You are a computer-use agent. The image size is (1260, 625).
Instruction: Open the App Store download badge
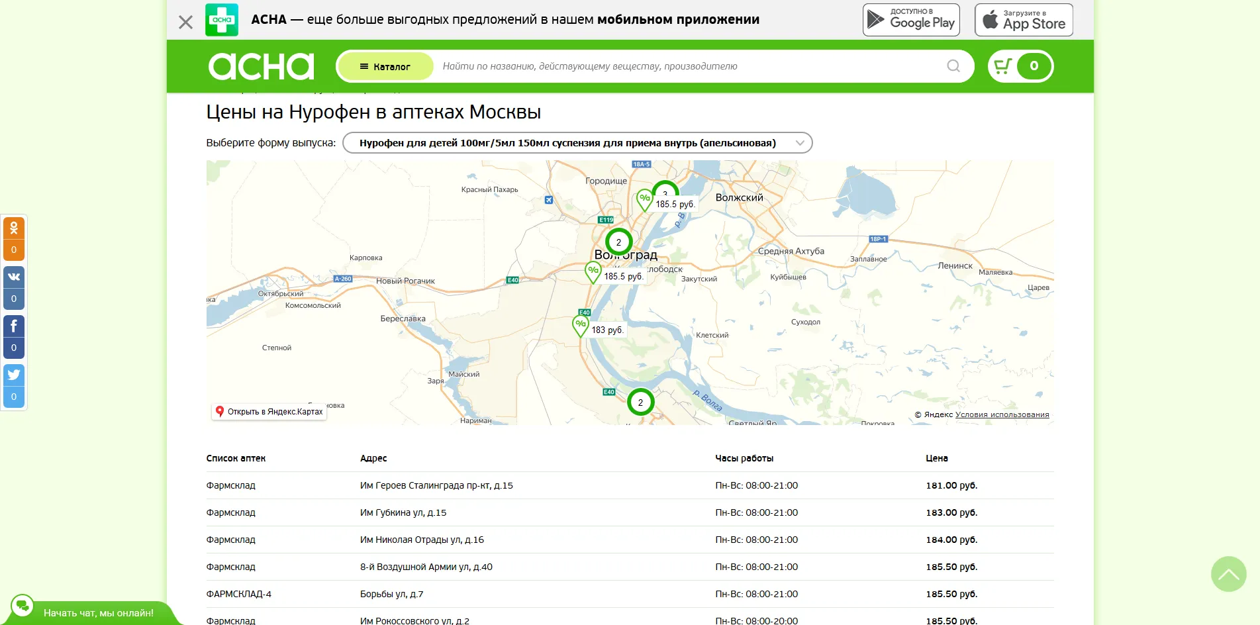(x=1024, y=20)
